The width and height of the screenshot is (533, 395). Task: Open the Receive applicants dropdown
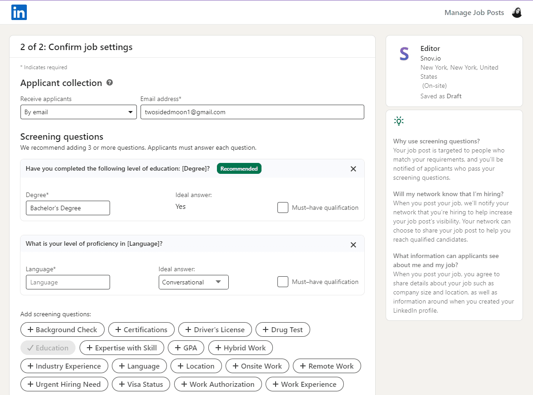coord(78,112)
